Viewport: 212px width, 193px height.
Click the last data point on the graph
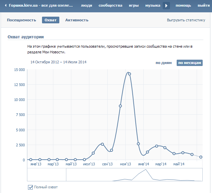pos(201,157)
